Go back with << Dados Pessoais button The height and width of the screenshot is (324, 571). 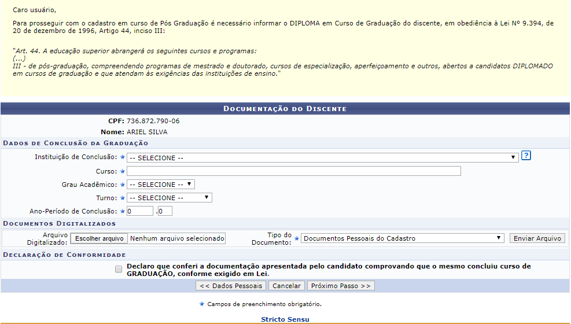coord(230,286)
